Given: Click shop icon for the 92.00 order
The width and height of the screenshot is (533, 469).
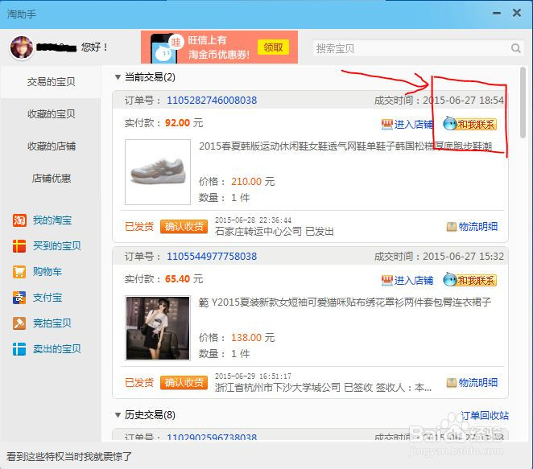Looking at the screenshot, I should click(x=386, y=125).
